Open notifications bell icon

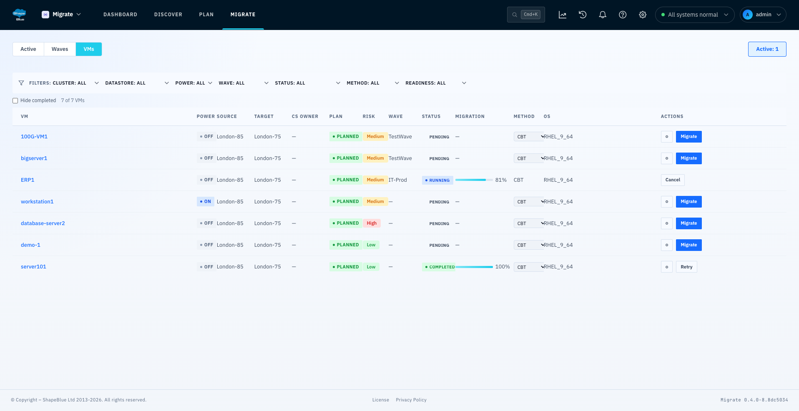[603, 15]
